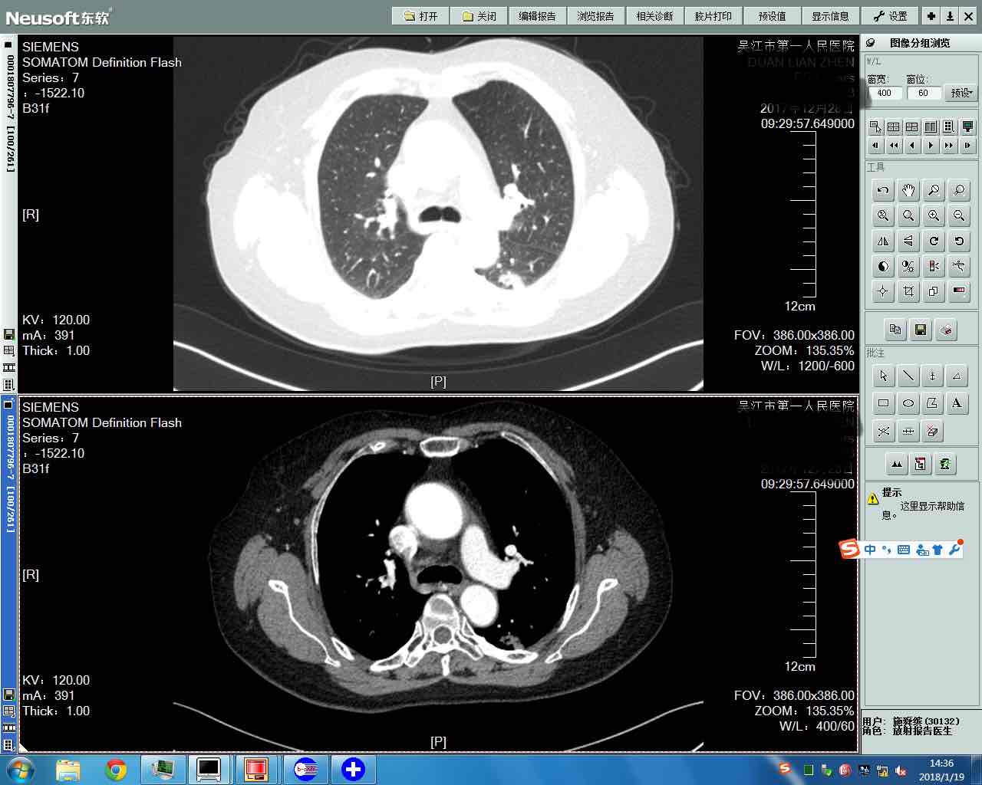Open Windows Start menu
The image size is (982, 785).
point(20,770)
